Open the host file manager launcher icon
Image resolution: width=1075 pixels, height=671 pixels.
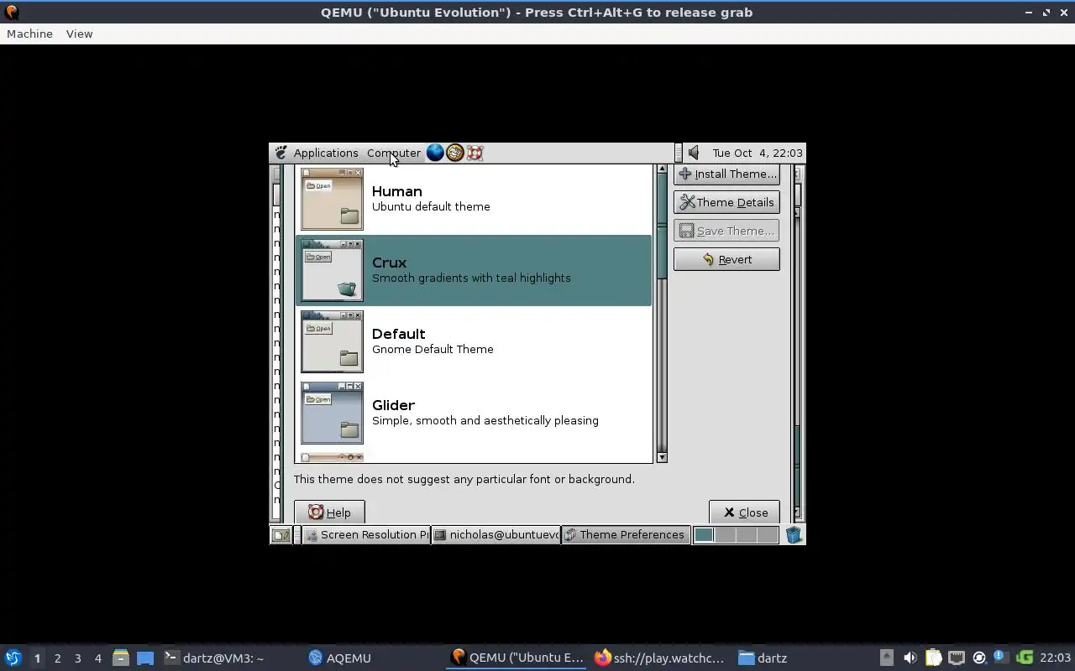[120, 658]
